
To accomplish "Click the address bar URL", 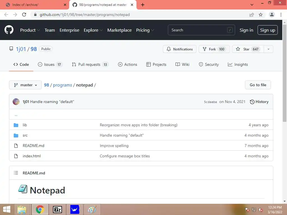I will [85, 15].
